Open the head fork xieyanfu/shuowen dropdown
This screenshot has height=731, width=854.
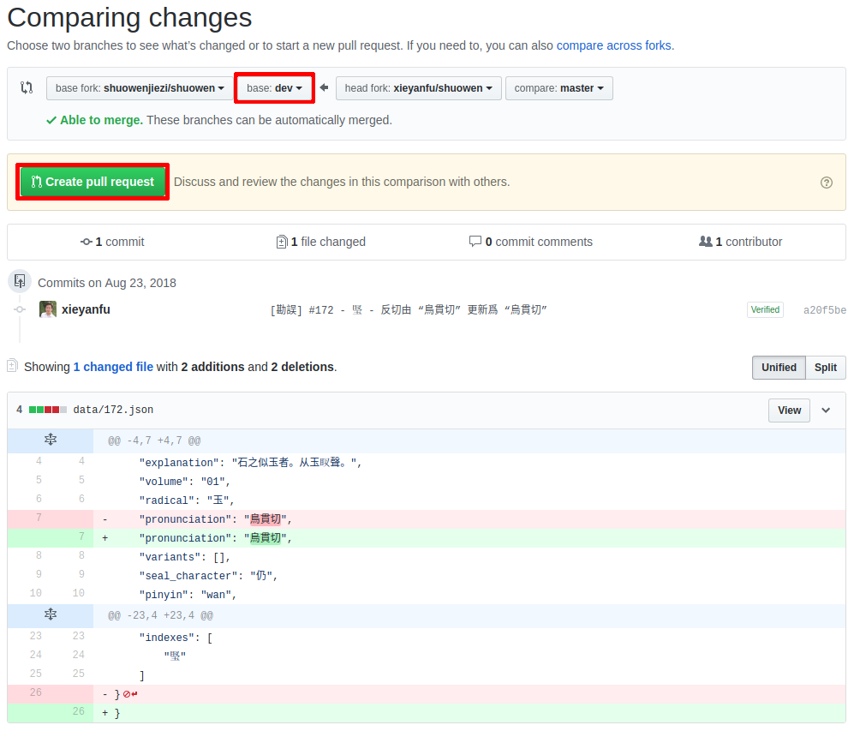418,88
